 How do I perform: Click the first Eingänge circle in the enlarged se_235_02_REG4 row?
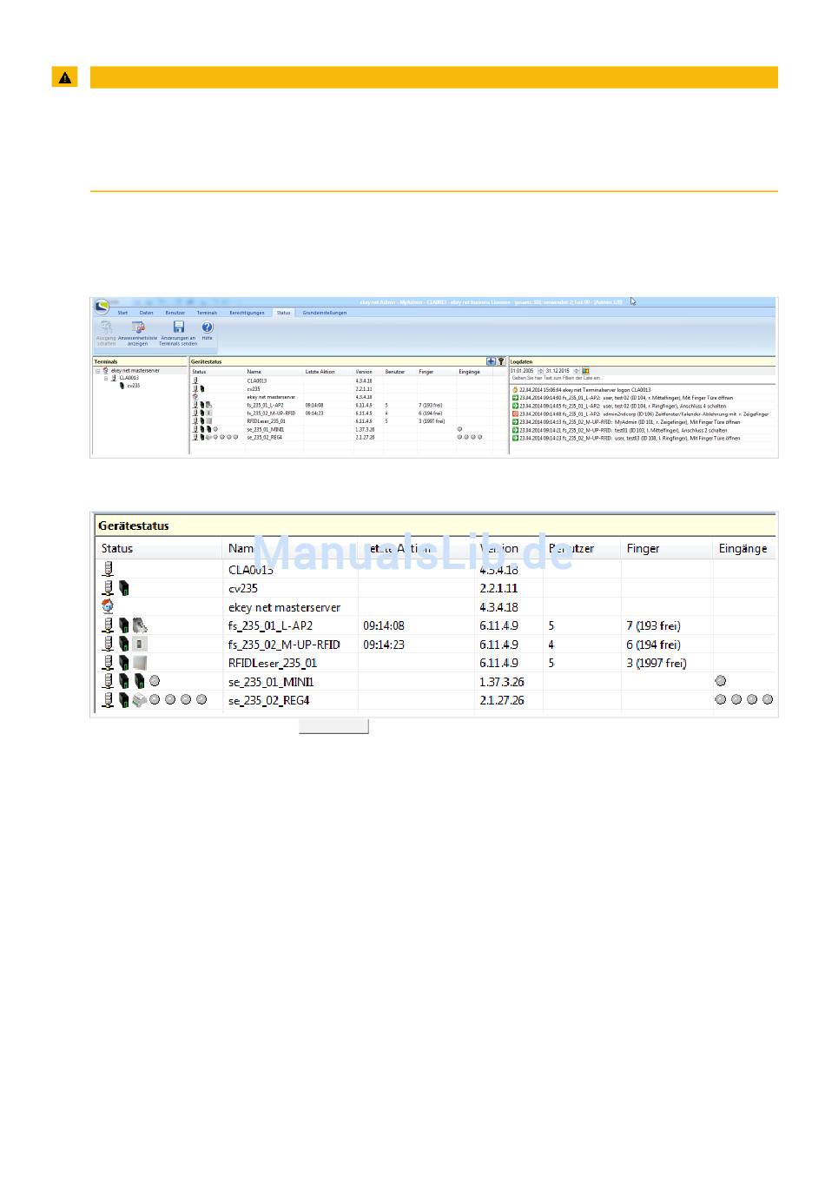pos(721,699)
